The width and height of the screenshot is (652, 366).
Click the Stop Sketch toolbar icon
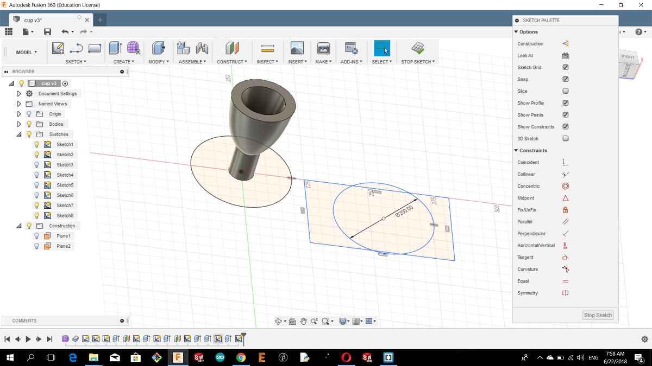[417, 48]
